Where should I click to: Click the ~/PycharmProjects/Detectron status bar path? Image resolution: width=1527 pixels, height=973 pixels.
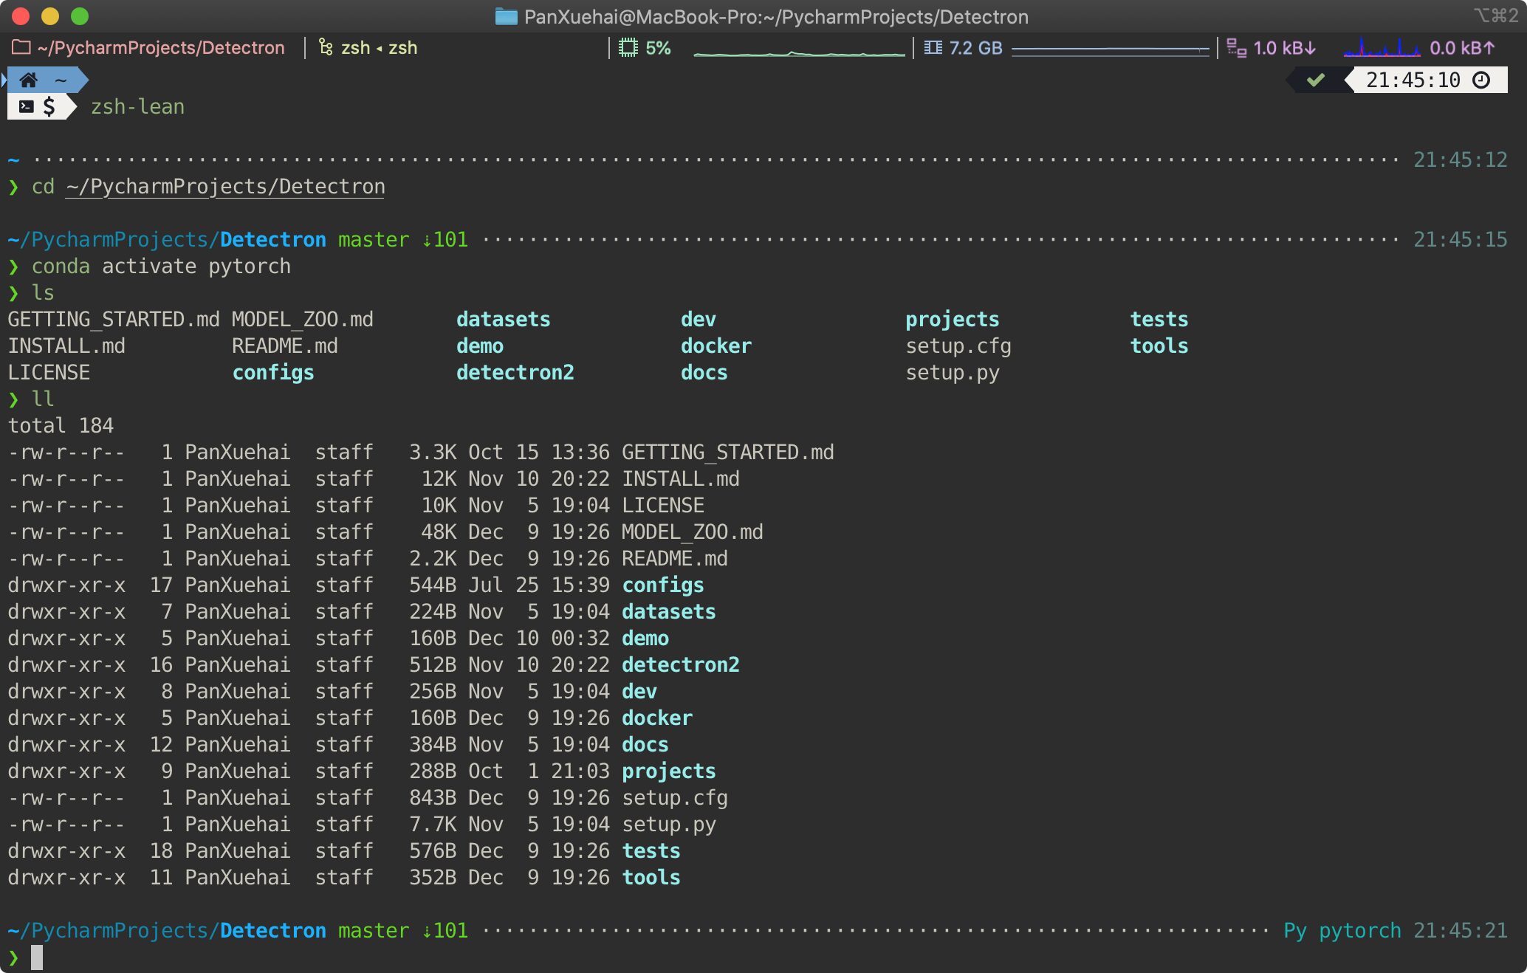click(161, 48)
